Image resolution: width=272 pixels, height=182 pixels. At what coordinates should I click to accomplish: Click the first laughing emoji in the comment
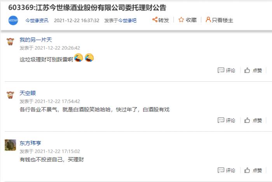pos(78,58)
